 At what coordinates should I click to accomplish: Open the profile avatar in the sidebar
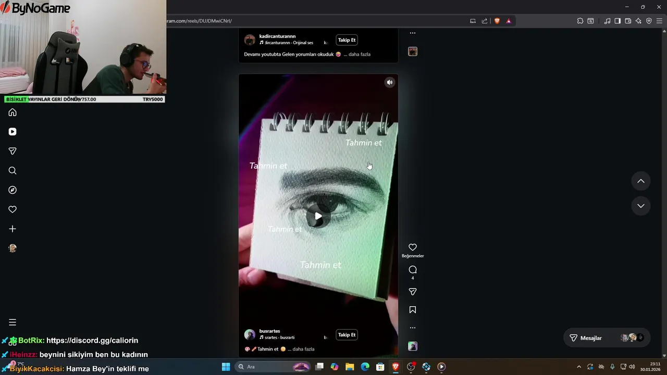click(13, 248)
